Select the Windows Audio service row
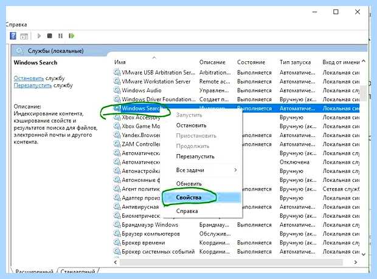The width and height of the screenshot is (377, 279). [x=237, y=90]
